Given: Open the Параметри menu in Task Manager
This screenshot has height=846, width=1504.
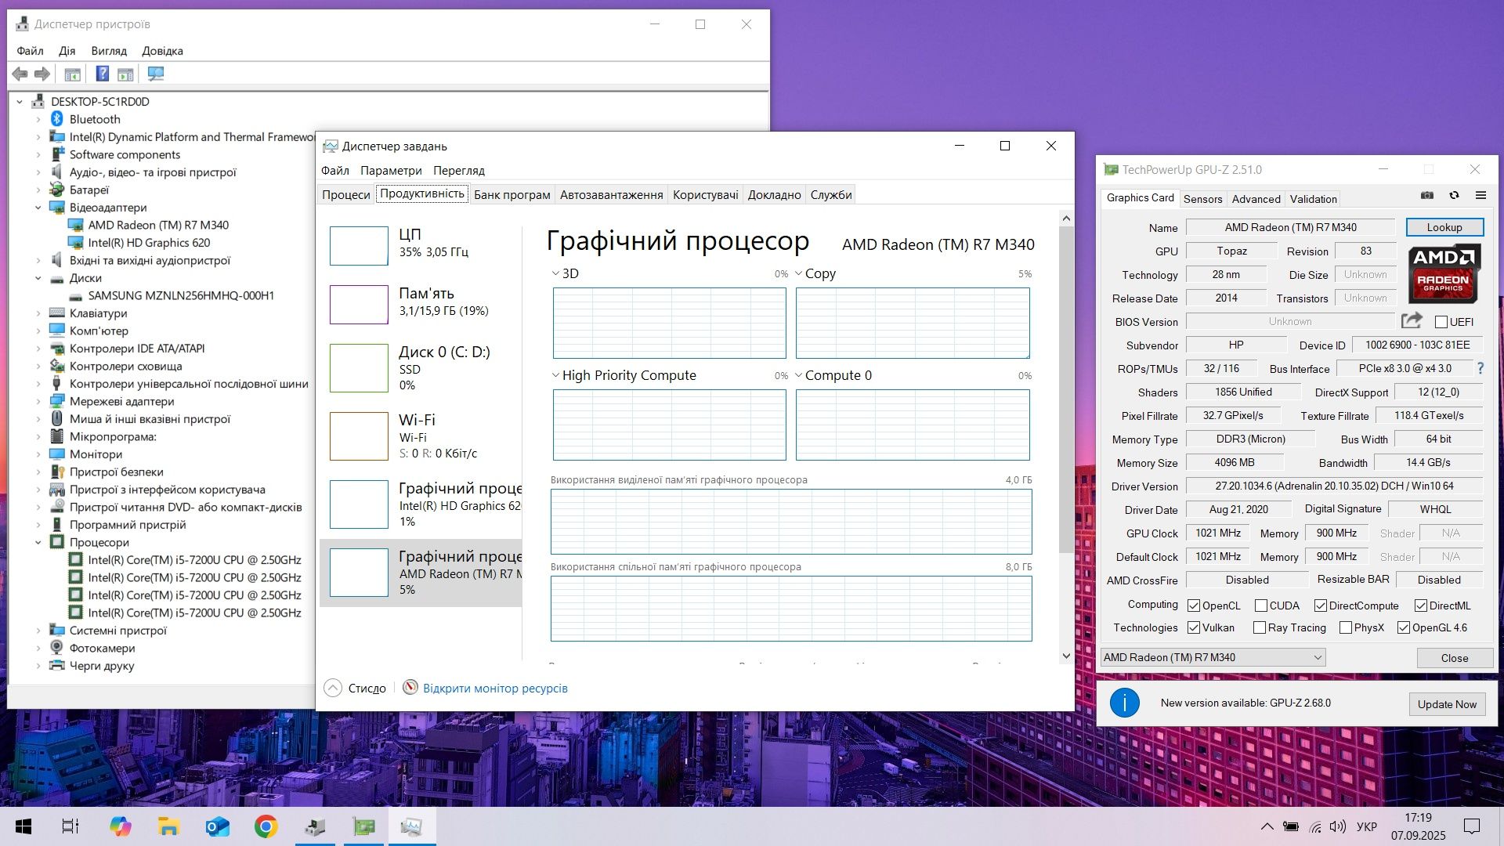Looking at the screenshot, I should [x=391, y=171].
